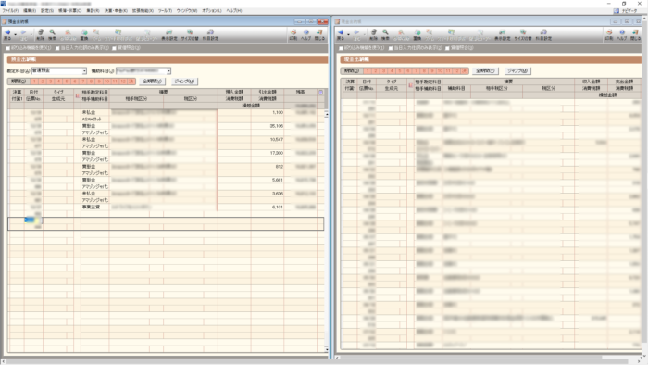Screen dimensions: 648x365
Task: Open ウィンドウ menu
Action: [x=187, y=11]
